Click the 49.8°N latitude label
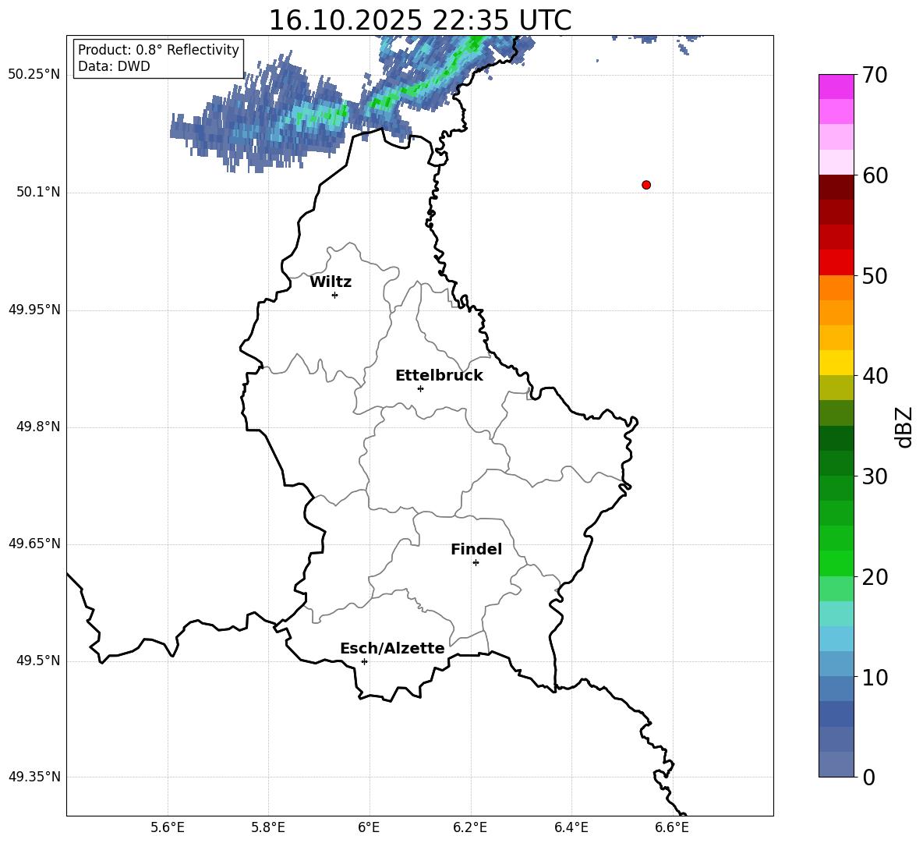This screenshot has height=843, width=923. pyautogui.click(x=38, y=427)
